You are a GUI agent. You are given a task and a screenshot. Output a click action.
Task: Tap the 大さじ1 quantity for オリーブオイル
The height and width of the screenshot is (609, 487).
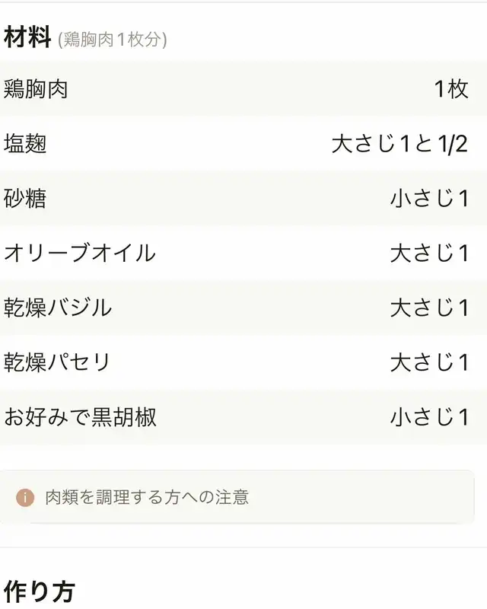coord(429,253)
